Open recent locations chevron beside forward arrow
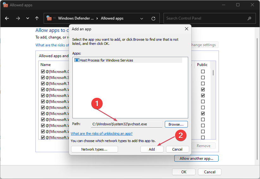The image size is (260, 179). [x=28, y=18]
